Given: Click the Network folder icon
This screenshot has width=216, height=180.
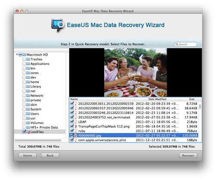Looking at the screenshot, I should click(x=28, y=96).
